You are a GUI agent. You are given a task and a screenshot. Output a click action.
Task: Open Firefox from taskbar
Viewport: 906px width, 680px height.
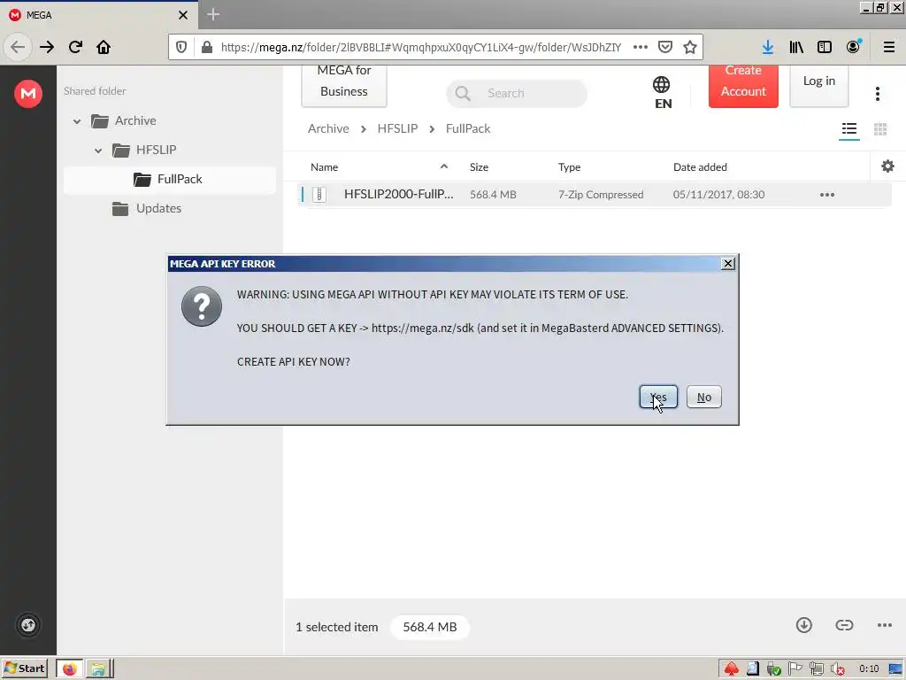coord(69,668)
